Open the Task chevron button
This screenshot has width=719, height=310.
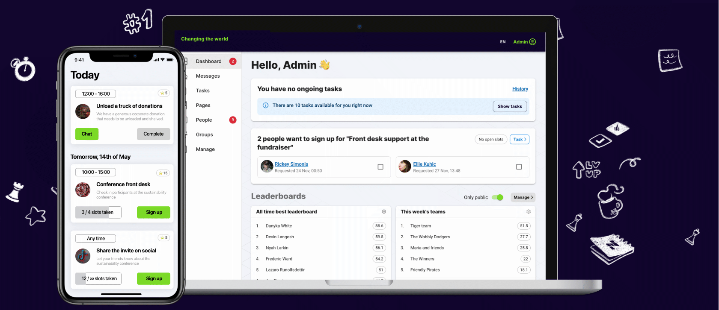[519, 140]
